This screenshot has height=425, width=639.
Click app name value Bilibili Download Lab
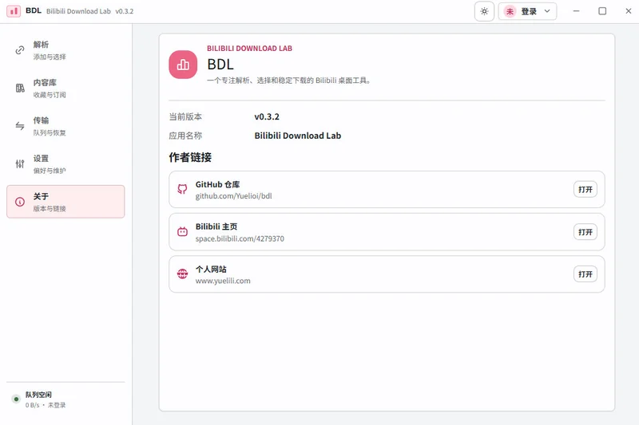[x=297, y=136]
